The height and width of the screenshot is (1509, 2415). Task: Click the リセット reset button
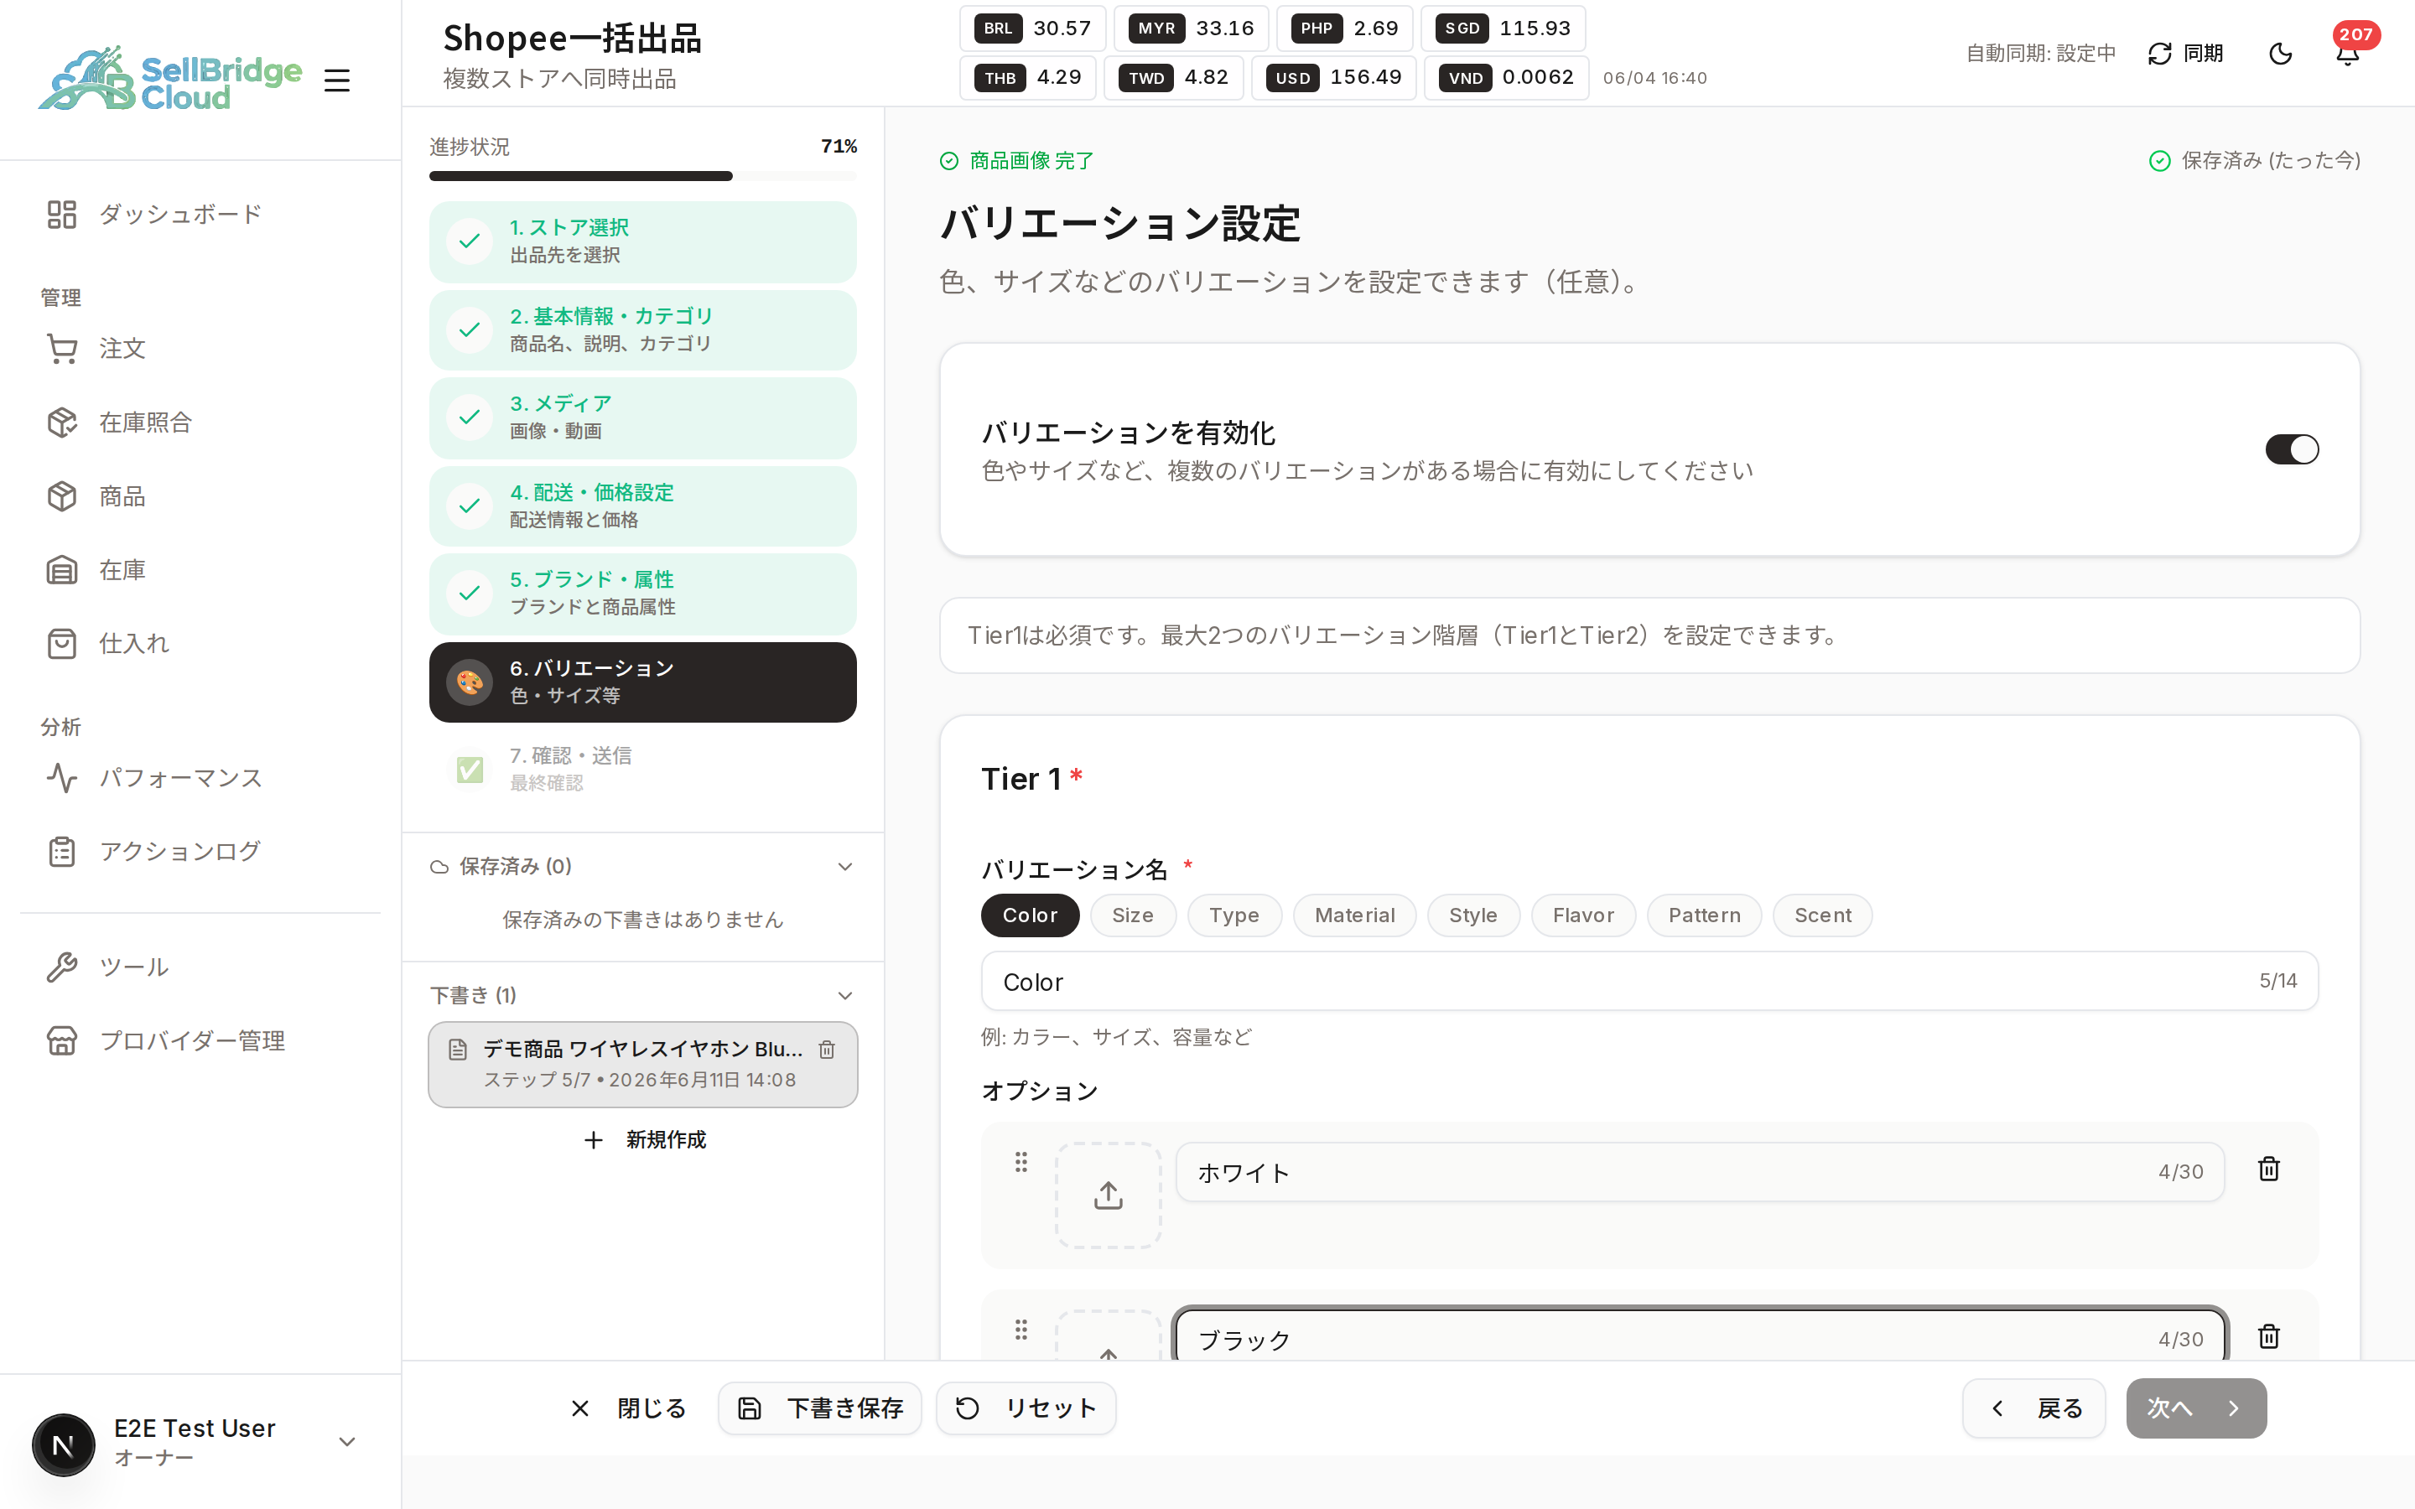tap(1026, 1408)
